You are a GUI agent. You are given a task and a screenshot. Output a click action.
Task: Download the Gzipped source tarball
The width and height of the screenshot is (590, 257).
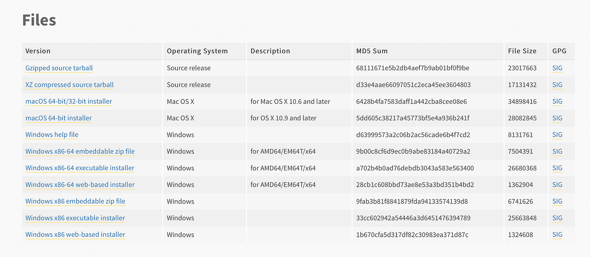tap(59, 68)
